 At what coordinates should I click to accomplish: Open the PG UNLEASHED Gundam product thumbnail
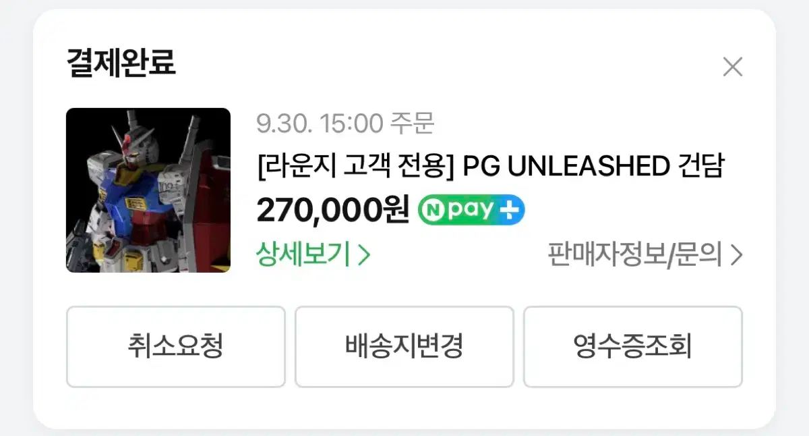click(x=148, y=190)
